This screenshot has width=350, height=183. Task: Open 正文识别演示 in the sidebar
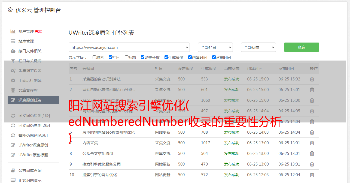tap(30, 180)
